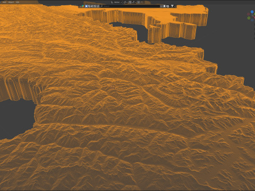
Task: Toggle proportional editing in the header
Action: (139, 2)
